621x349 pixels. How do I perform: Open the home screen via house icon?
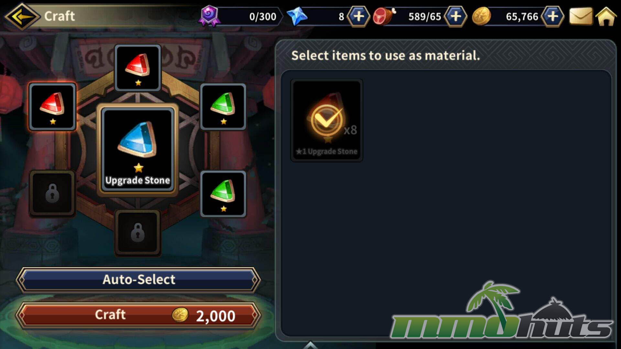(x=606, y=16)
